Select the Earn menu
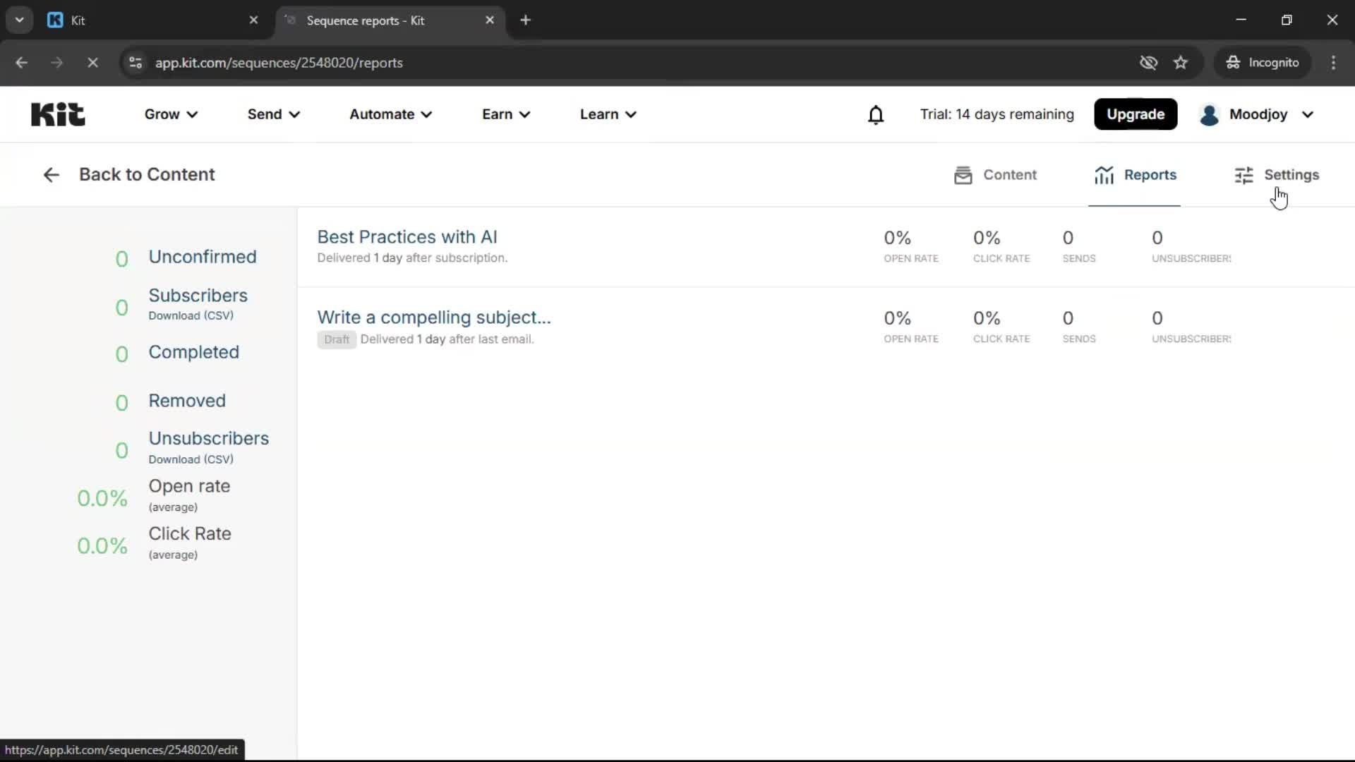The width and height of the screenshot is (1355, 762). tap(506, 114)
